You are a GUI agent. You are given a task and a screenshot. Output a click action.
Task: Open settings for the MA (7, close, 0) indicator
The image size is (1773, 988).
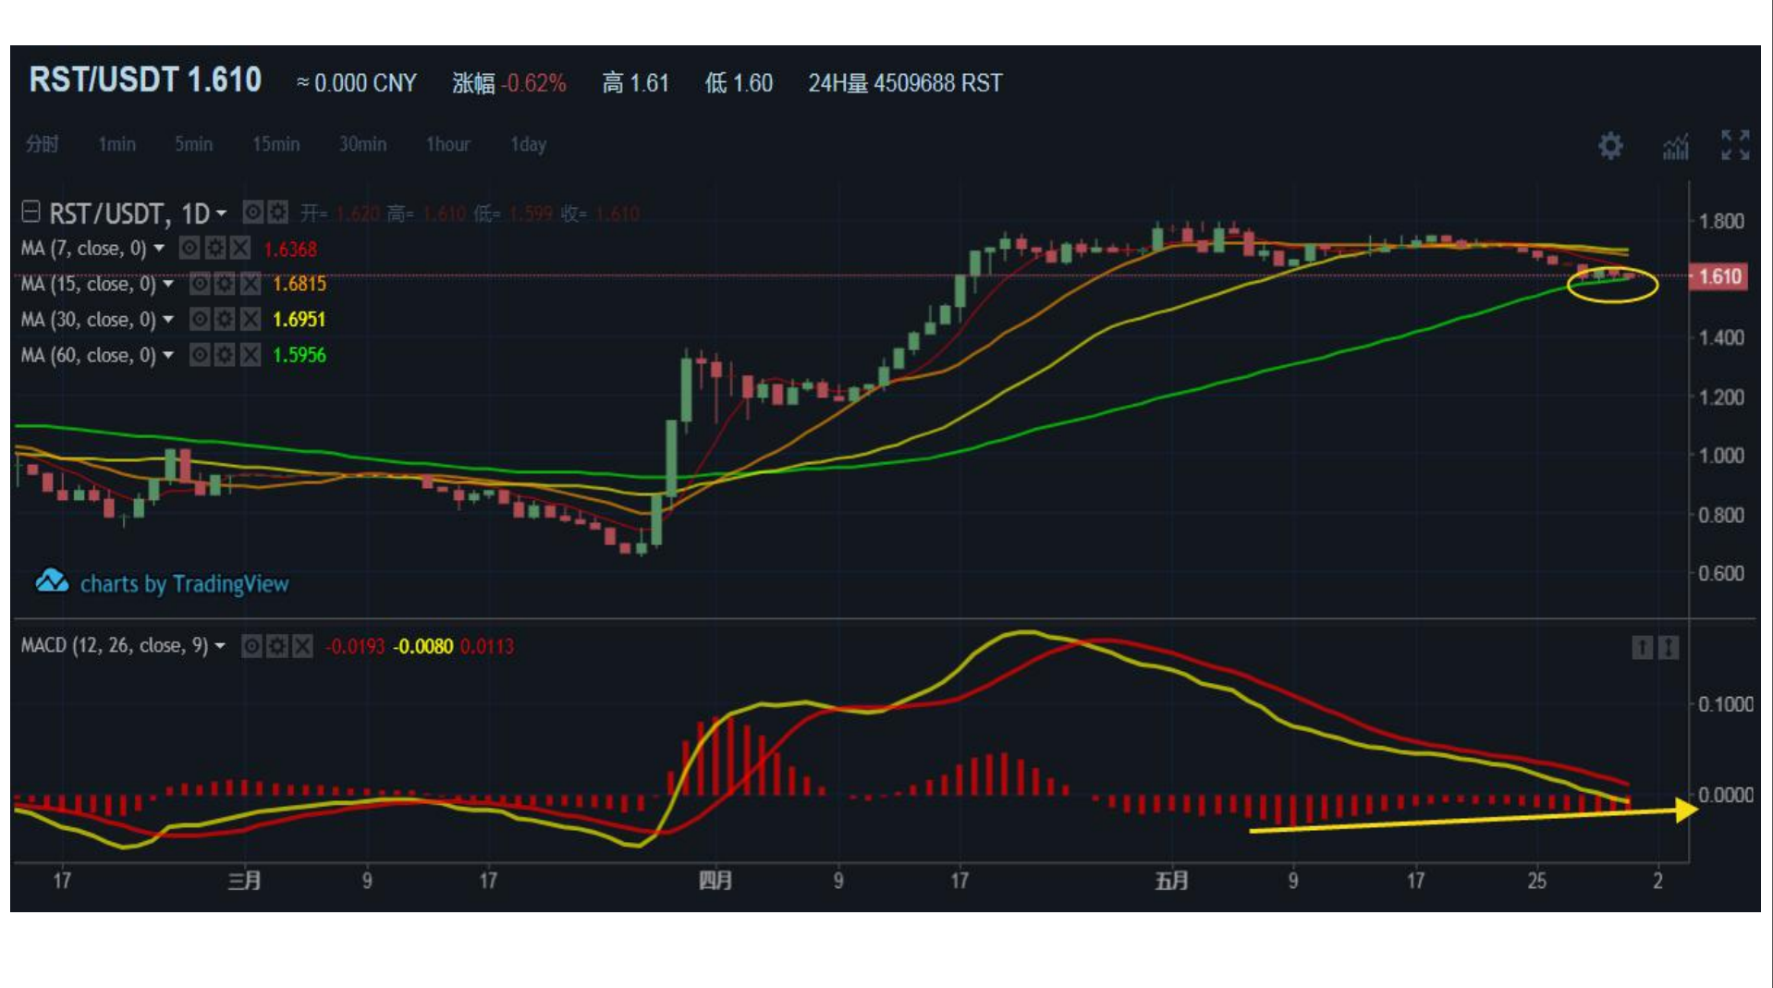coord(214,248)
